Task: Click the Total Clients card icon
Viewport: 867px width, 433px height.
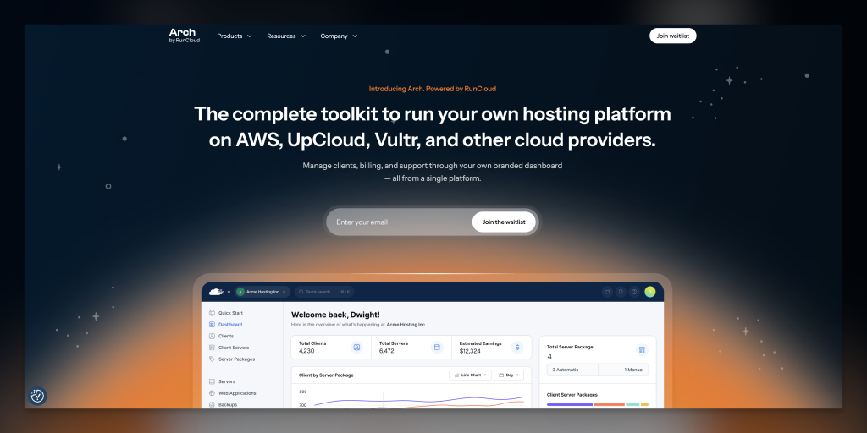Action: [356, 347]
